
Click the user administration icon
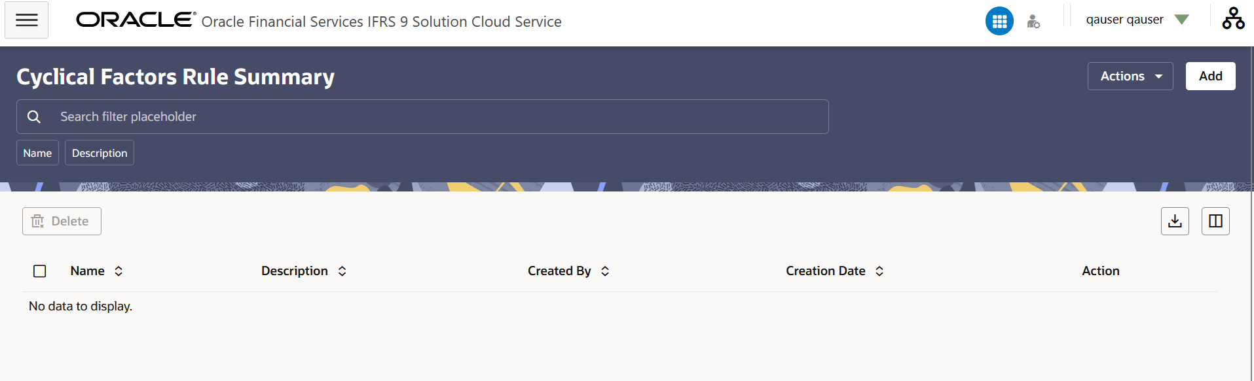click(1033, 22)
